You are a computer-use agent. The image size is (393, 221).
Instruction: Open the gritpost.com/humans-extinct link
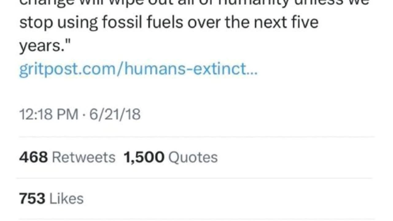pos(138,71)
